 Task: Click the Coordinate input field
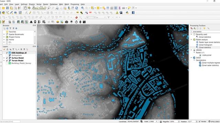click(x=133, y=122)
